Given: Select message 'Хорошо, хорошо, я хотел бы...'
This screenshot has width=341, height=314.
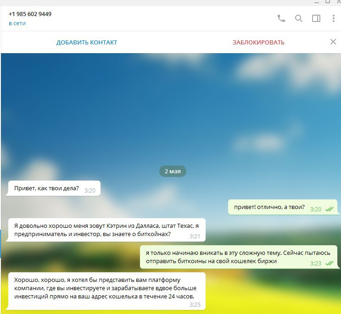Looking at the screenshot, I should coord(106,291).
